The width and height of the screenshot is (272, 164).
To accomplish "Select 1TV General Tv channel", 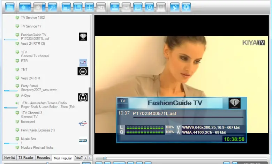I will [35, 54].
